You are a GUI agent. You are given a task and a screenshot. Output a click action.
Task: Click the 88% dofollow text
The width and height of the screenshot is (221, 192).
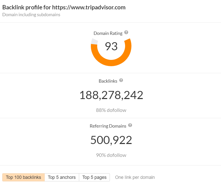111,110
